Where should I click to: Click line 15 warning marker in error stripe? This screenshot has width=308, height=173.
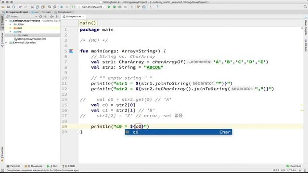(x=302, y=105)
